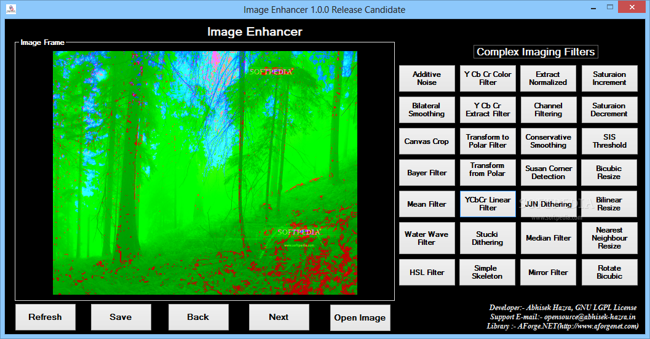This screenshot has height=339, width=650.
Task: Apply the Mean Filter
Action: coord(427,204)
